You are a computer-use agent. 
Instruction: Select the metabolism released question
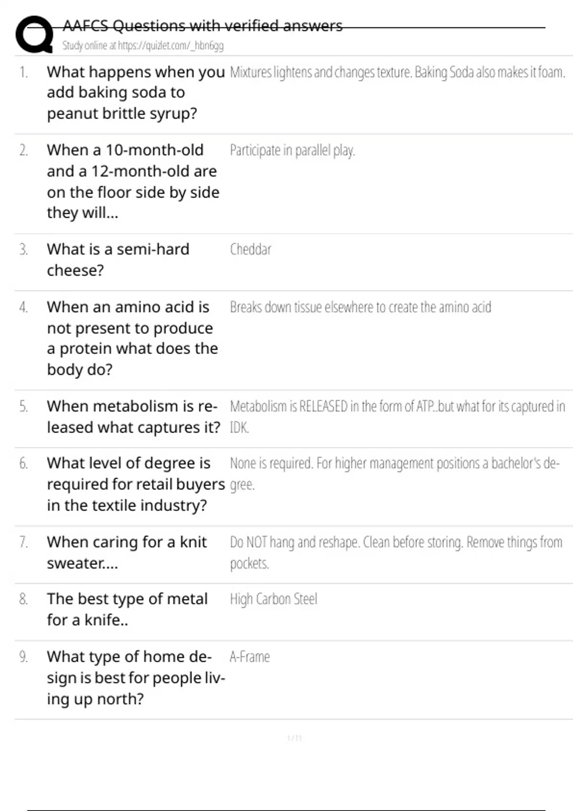point(133,417)
